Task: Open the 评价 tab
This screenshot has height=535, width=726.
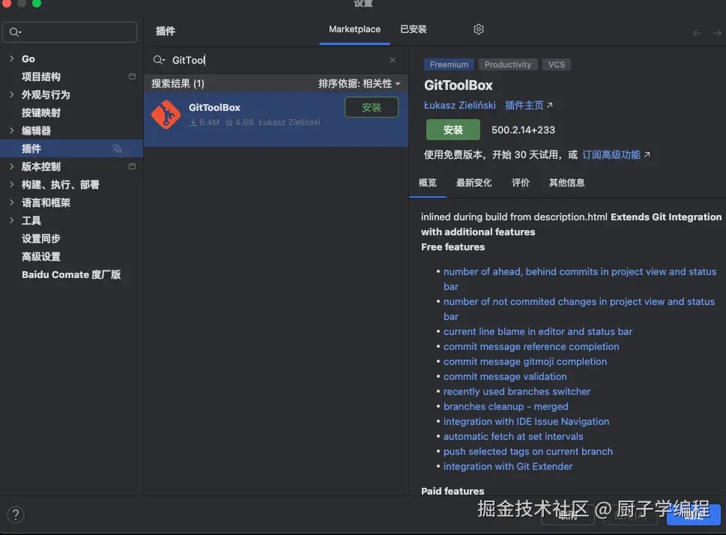Action: [521, 183]
